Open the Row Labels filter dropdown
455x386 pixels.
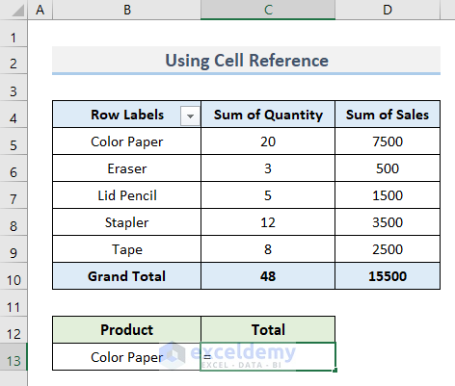(x=190, y=116)
